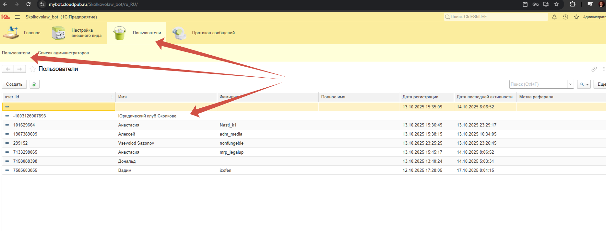Open favorites star in top bar
The width and height of the screenshot is (606, 231).
tap(576, 17)
